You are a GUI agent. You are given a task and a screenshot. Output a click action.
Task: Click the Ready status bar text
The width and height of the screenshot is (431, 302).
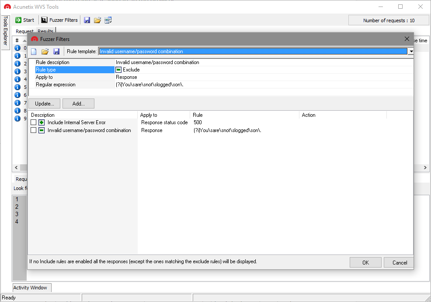tap(9, 298)
